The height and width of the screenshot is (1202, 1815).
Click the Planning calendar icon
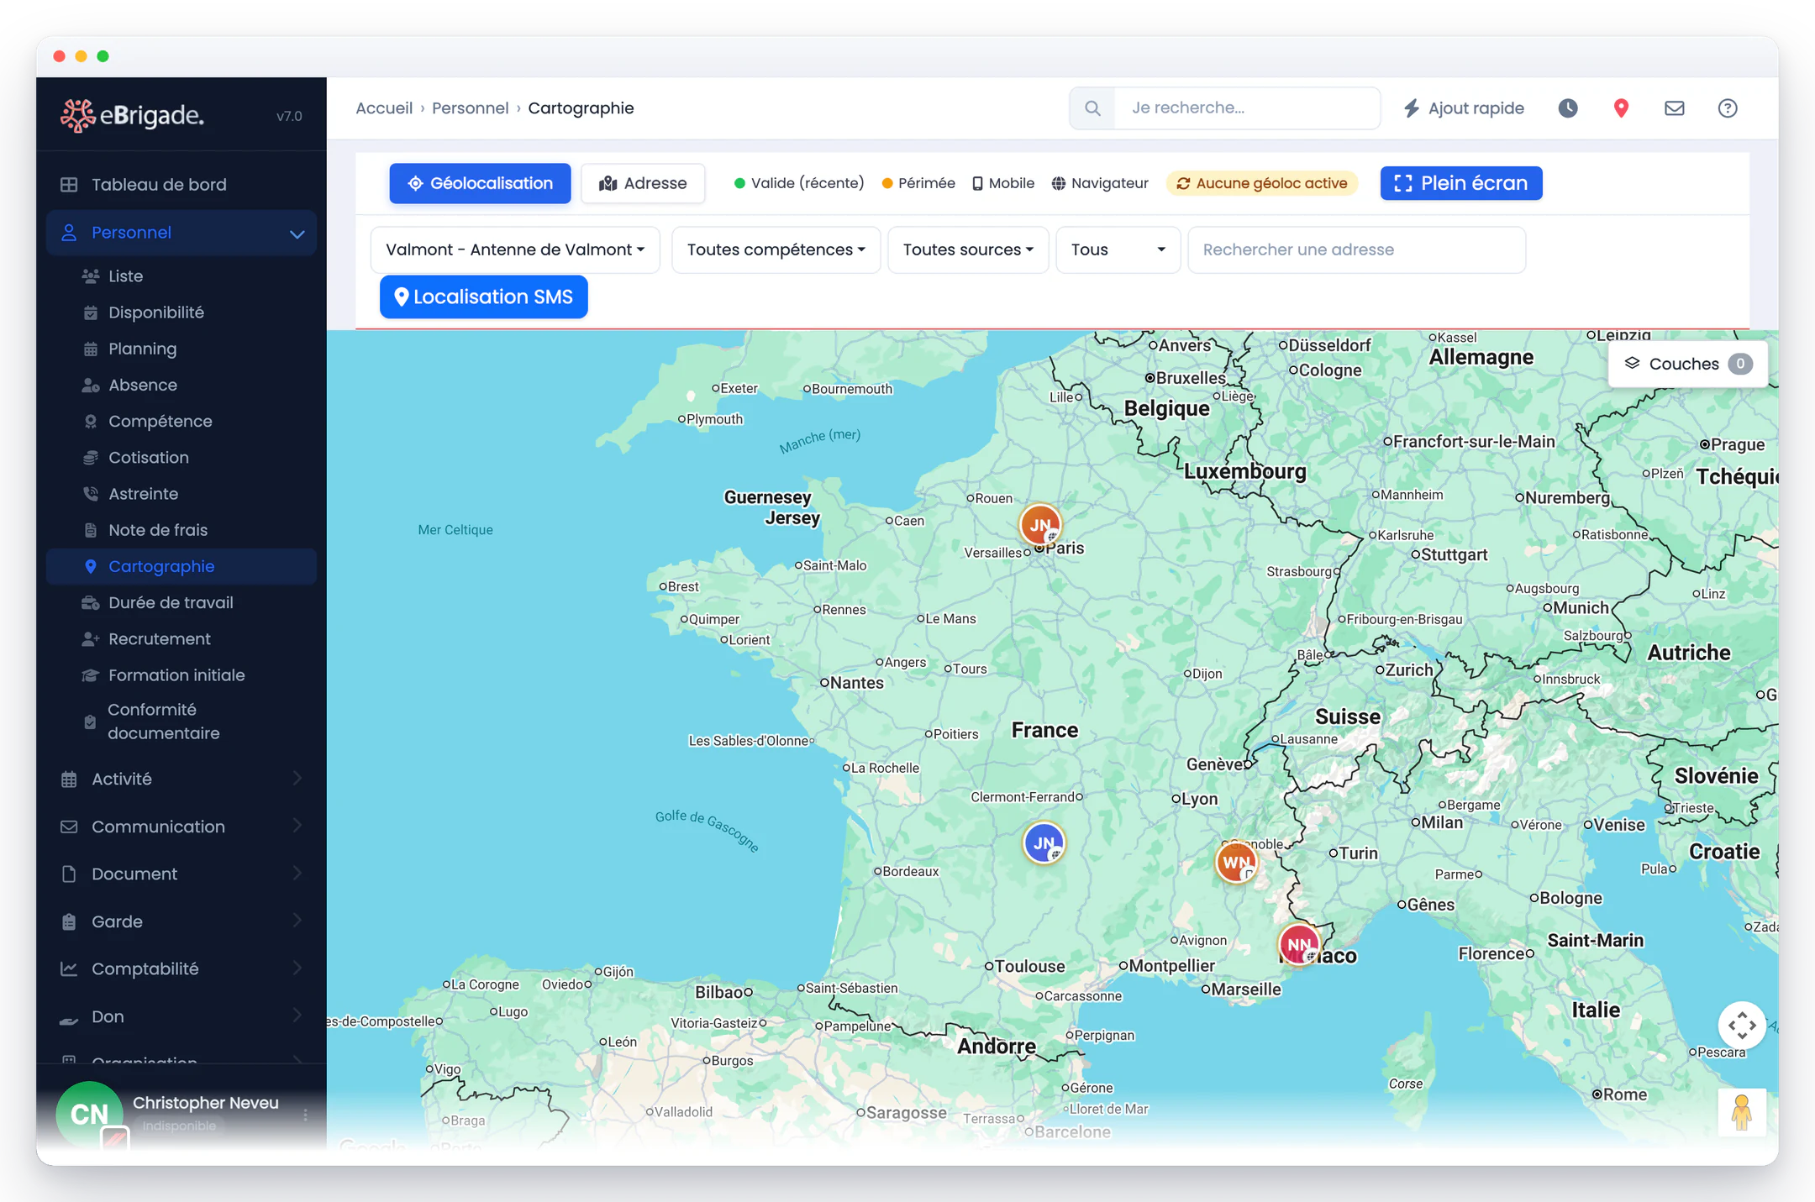pos(91,349)
